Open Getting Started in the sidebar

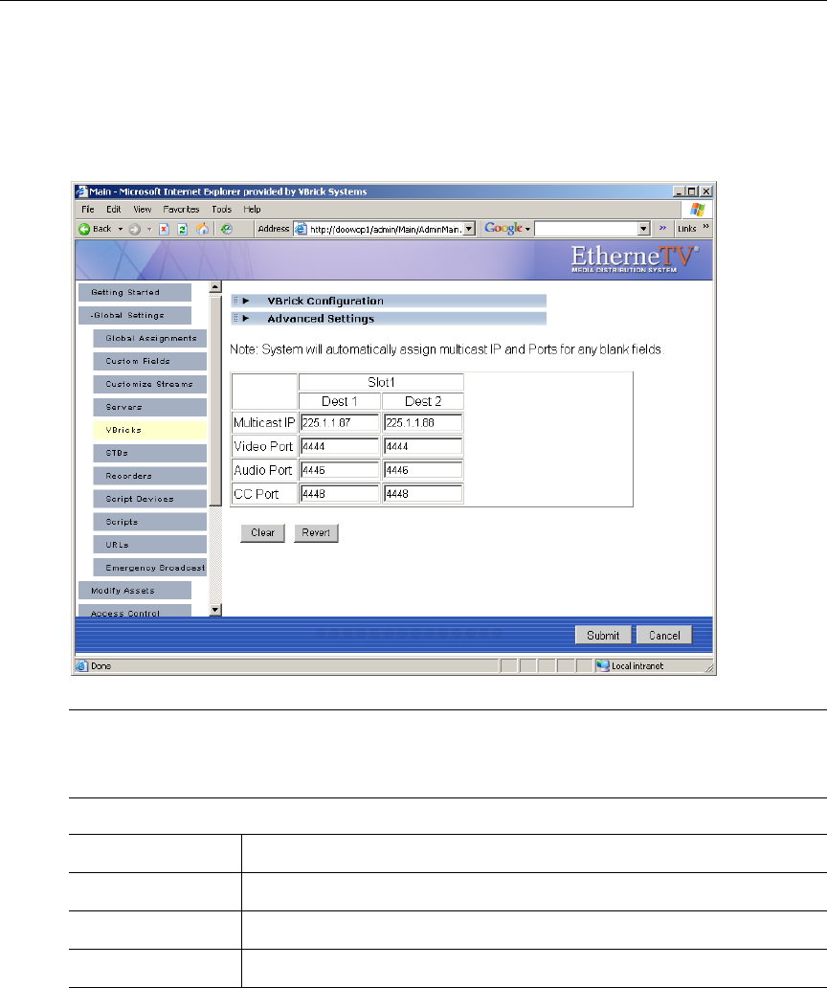pos(135,292)
